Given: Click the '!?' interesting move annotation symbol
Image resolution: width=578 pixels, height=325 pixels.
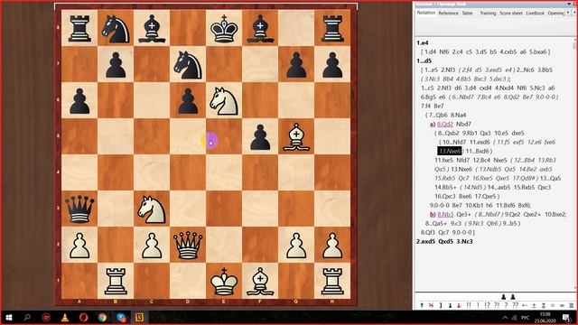Looking at the screenshot, I should 487,305.
